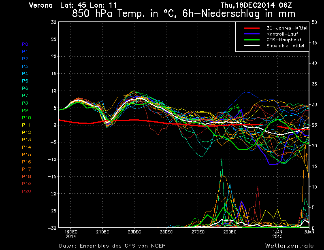Click the P7 ensemble member label
The width and height of the screenshot is (324, 250).
[25, 95]
